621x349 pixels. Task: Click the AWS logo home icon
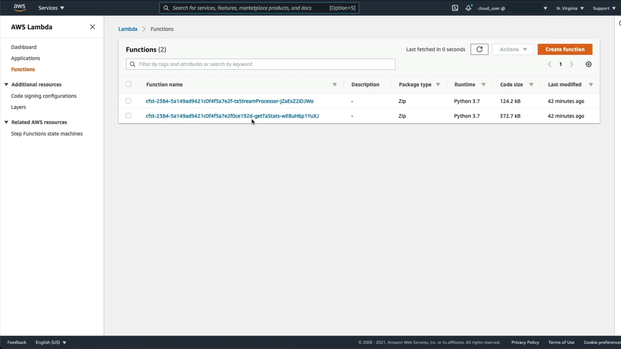(19, 8)
